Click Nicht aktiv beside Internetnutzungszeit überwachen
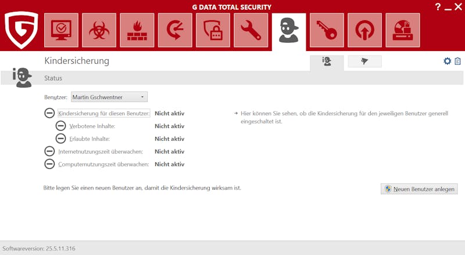 click(170, 151)
